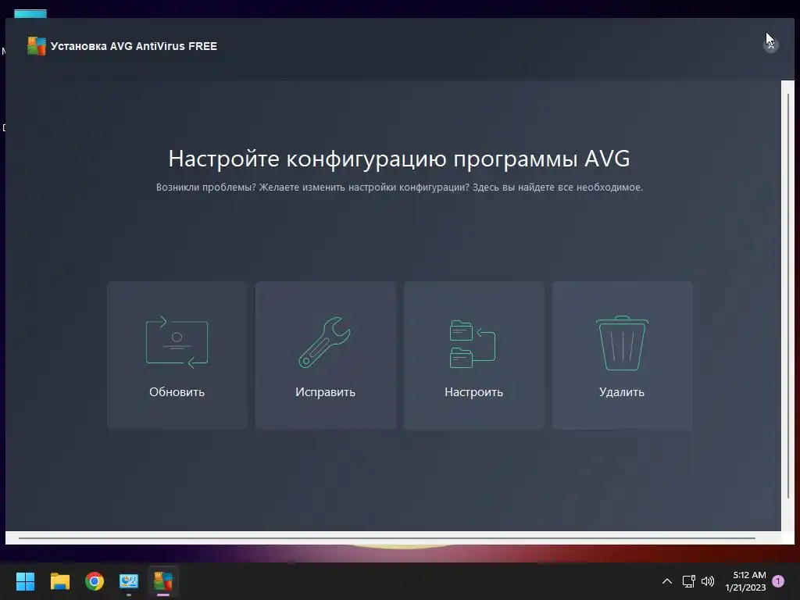Click the trash bin icon above Удалить
The width and height of the screenshot is (800, 600).
coord(622,343)
